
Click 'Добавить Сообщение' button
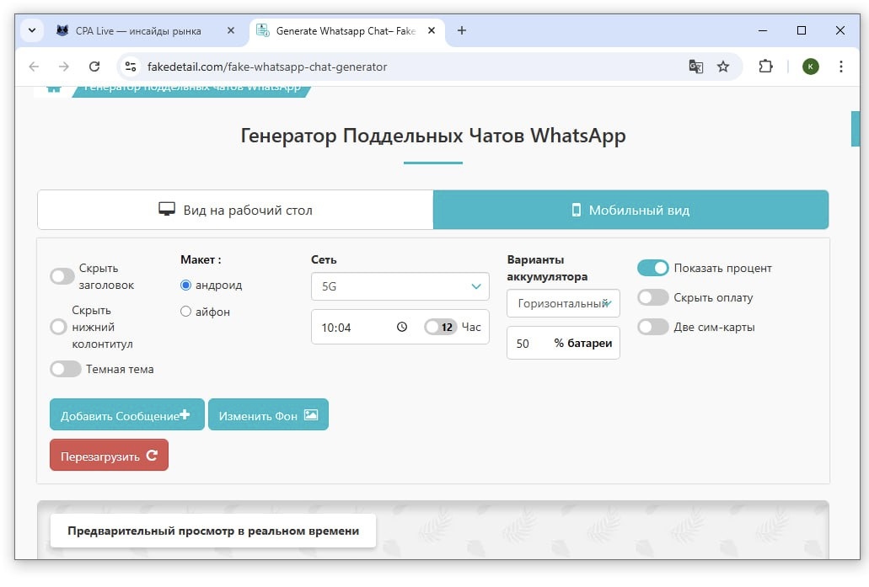(x=127, y=415)
